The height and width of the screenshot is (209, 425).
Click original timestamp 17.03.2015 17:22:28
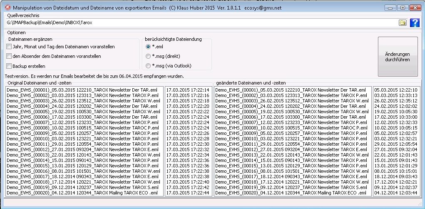(x=188, y=139)
